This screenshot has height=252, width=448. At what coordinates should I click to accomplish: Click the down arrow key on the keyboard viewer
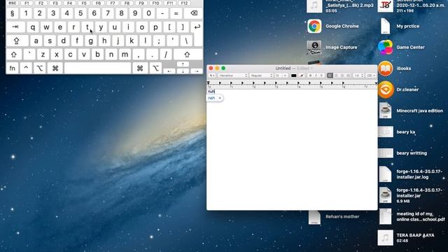(x=183, y=71)
